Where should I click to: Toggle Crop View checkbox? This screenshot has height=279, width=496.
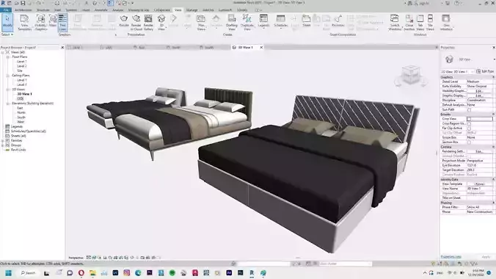click(x=469, y=119)
